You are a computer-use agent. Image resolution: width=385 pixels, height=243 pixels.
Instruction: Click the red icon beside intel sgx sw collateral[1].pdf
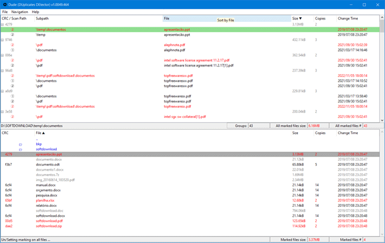tap(12, 117)
